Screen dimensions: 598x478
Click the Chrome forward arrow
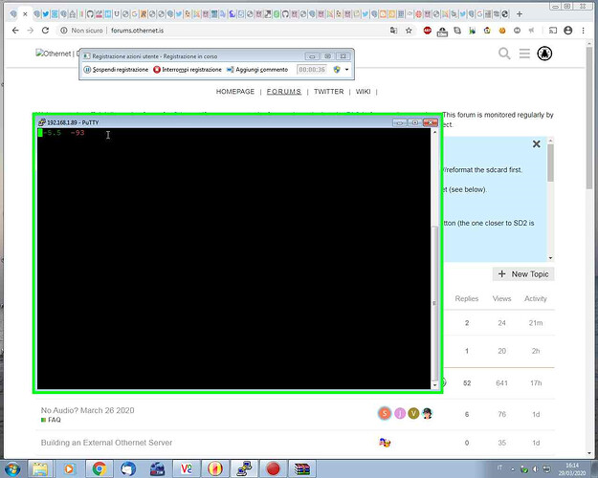click(31, 30)
